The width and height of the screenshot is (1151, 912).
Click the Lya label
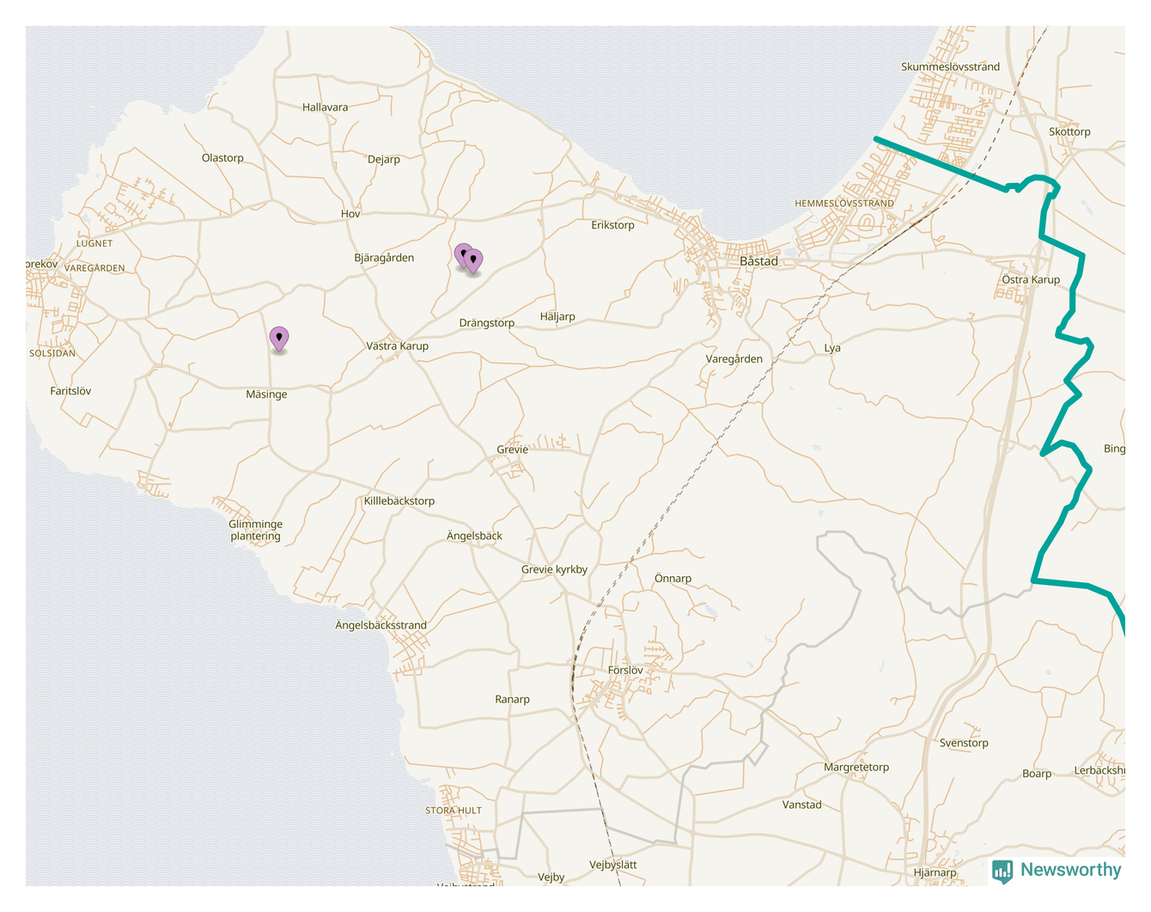[831, 348]
